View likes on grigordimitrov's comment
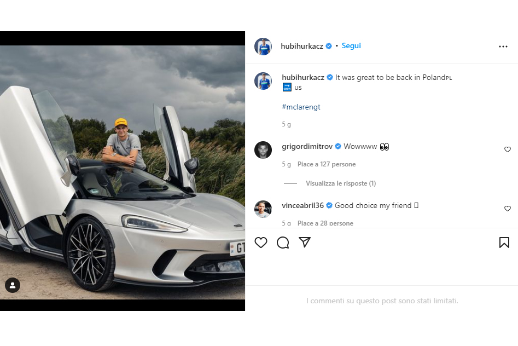The image size is (518, 346). tap(327, 164)
